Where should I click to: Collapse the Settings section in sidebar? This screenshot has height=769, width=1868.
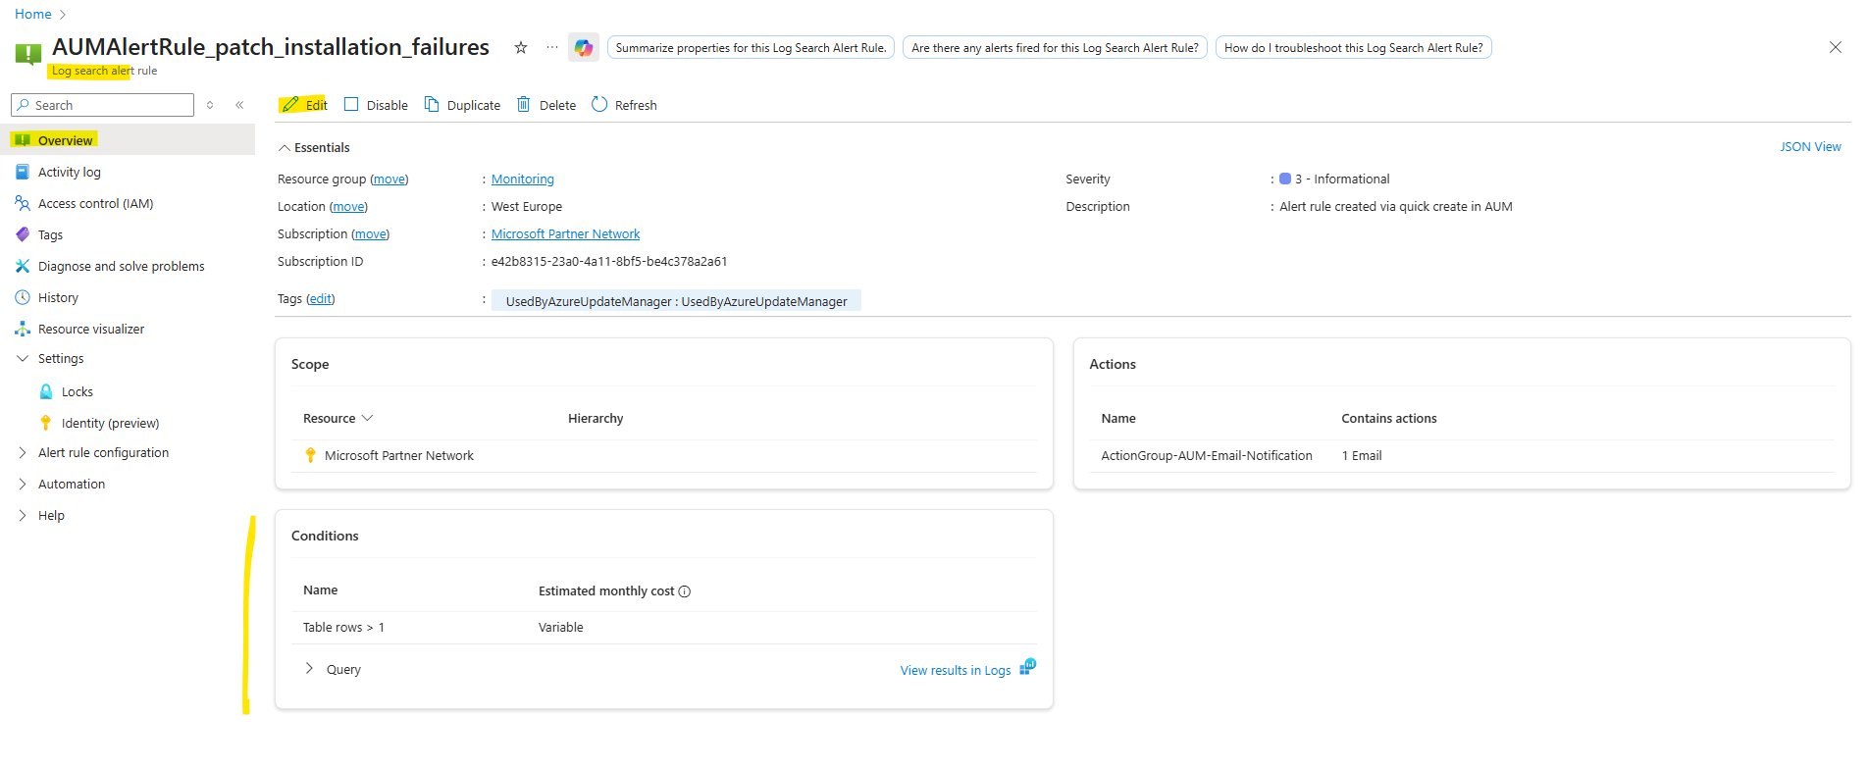pyautogui.click(x=23, y=359)
